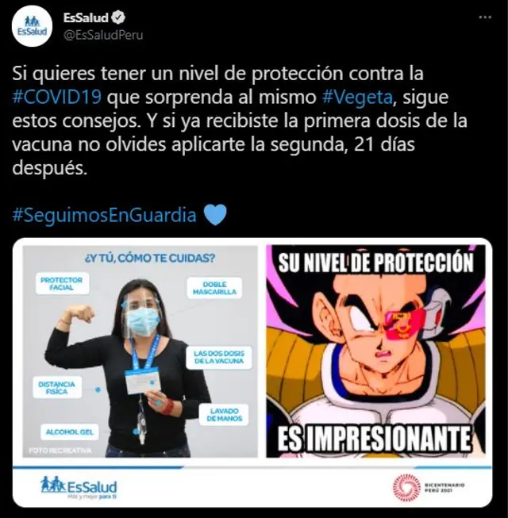
Task: Click the Lavado De Manos label
Action: (x=224, y=415)
